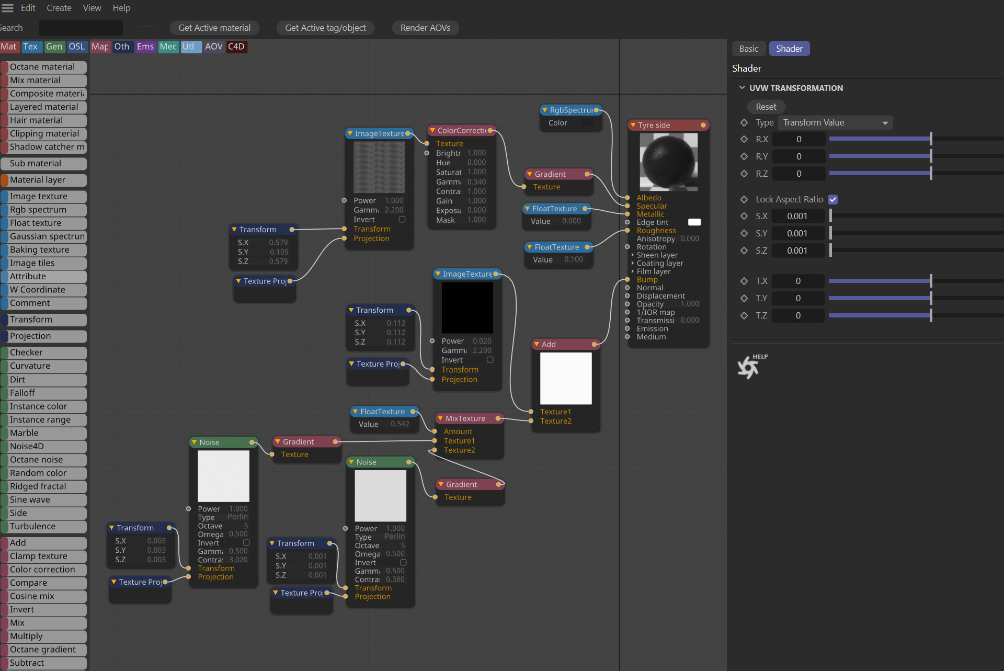The height and width of the screenshot is (671, 1004).
Task: Click the keyframe diamond next to T.Z
Action: tap(744, 315)
